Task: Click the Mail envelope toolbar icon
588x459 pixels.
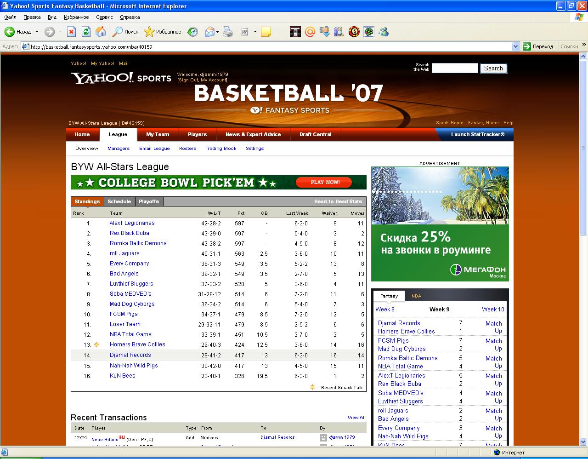Action: (x=210, y=32)
